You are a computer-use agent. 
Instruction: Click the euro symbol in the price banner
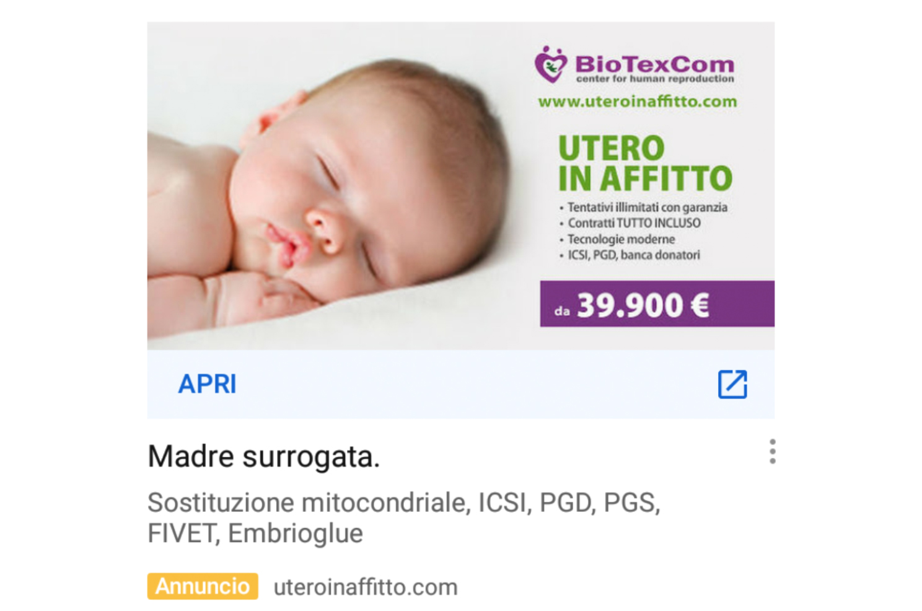(x=700, y=305)
